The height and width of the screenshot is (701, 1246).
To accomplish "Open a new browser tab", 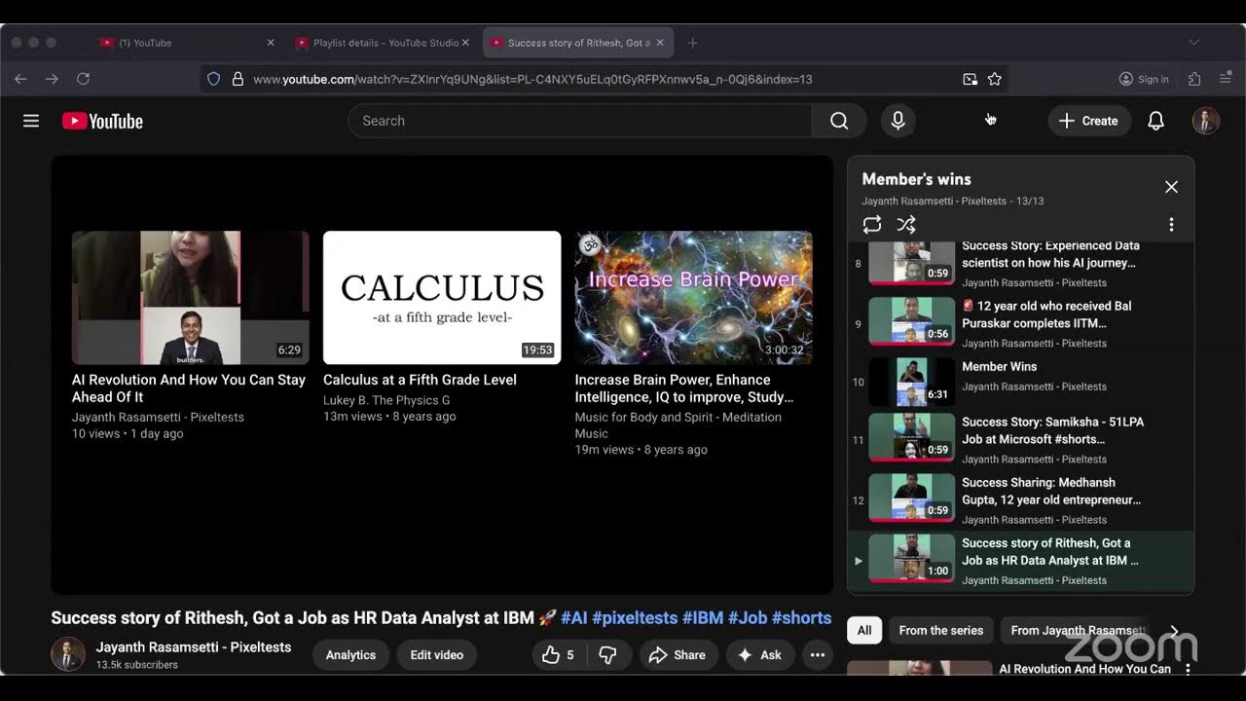I will 693,43.
